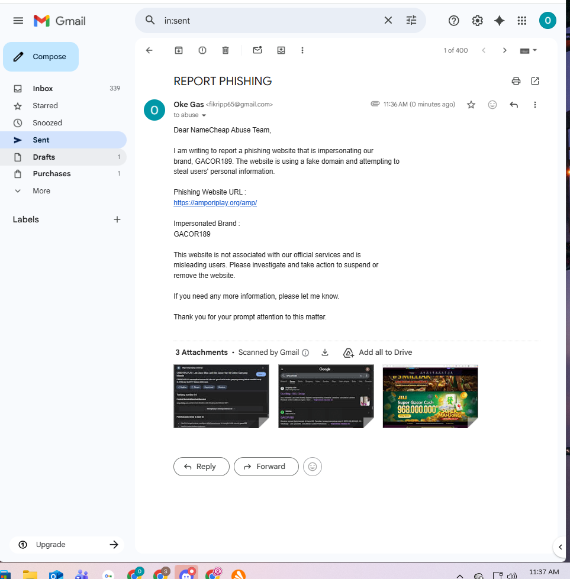The image size is (570, 579).
Task: Open the input tools keyboard dropdown
Action: pyautogui.click(x=528, y=51)
